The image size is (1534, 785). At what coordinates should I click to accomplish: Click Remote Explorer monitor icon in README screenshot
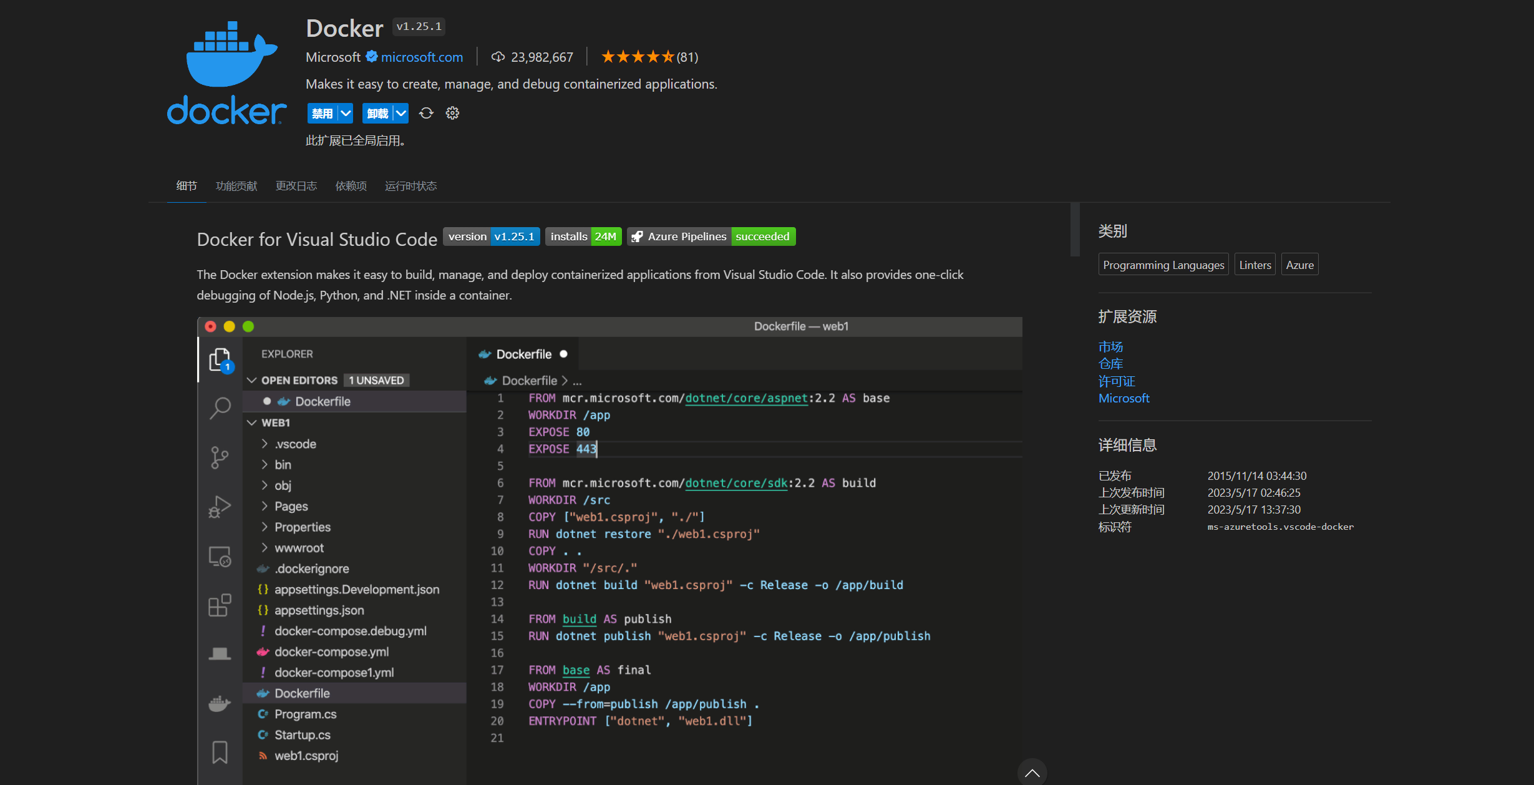(x=220, y=556)
